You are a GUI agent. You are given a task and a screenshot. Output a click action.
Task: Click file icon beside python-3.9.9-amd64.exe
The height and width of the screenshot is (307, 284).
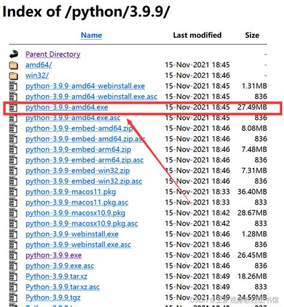pyautogui.click(x=13, y=107)
